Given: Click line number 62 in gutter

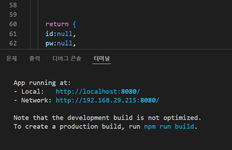Looking at the screenshot, I should click(13, 43).
